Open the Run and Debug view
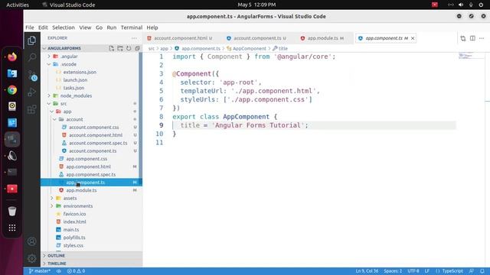490x275 pixels. click(x=31, y=92)
